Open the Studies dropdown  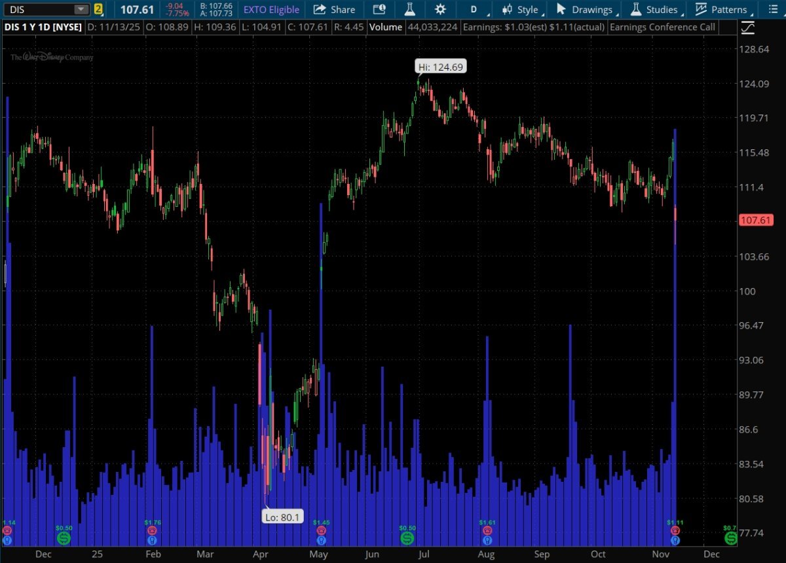point(654,10)
